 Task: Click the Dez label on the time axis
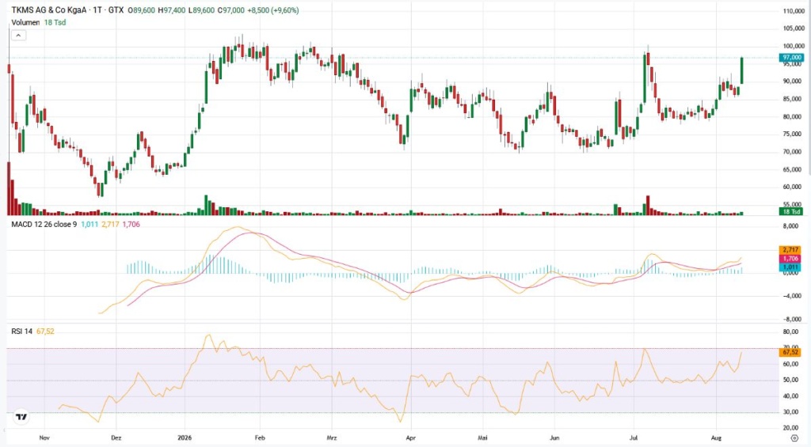click(116, 438)
